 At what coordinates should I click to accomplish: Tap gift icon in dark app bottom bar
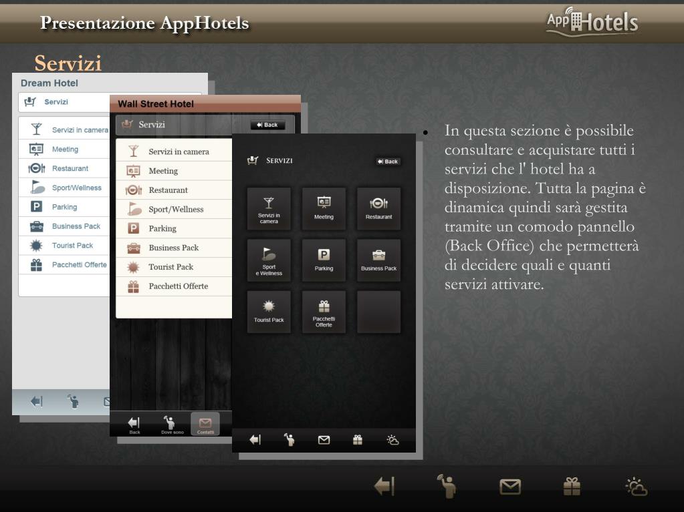358,440
